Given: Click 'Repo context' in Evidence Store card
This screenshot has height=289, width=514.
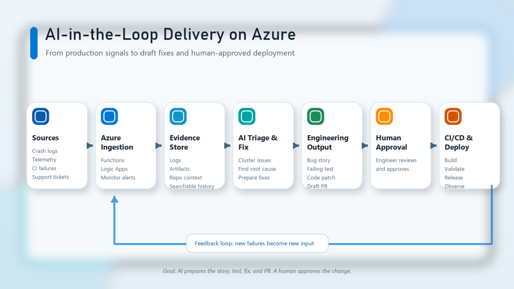Looking at the screenshot, I should pos(186,178).
